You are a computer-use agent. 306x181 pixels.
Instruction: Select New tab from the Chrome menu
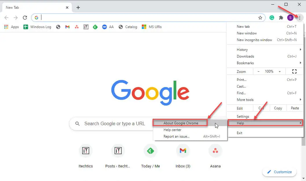coord(265,27)
